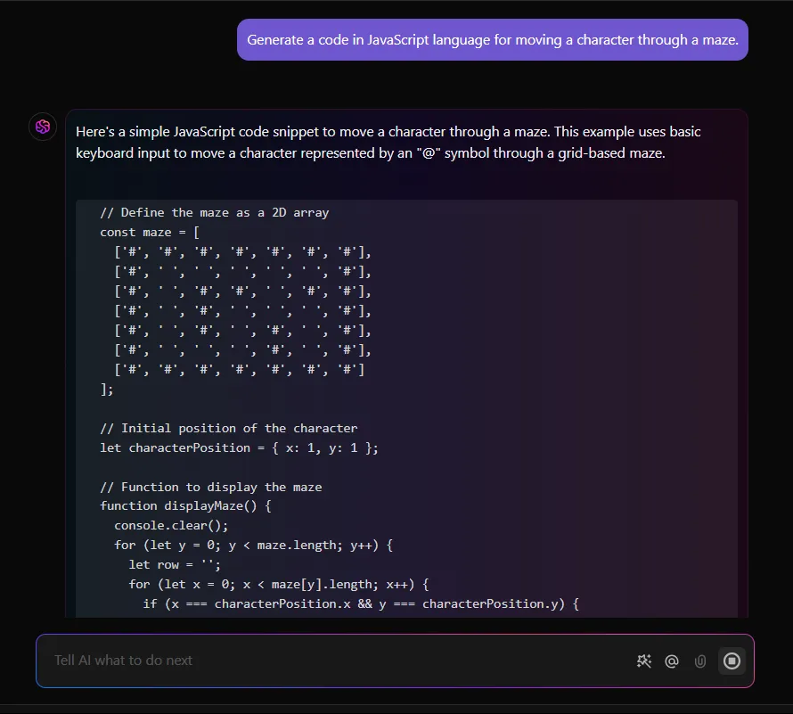Viewport: 793px width, 714px height.
Task: Click the purple user prompt message bubble
Action: (x=493, y=39)
